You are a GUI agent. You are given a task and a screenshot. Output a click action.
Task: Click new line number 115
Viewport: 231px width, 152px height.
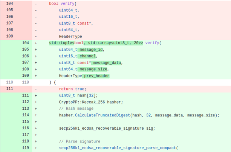[x=26, y=121]
